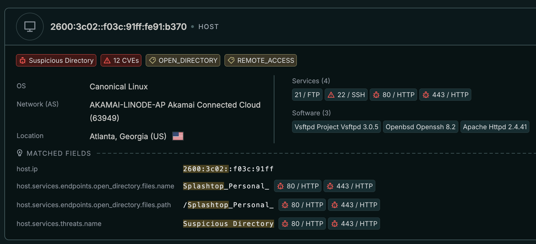Click the Matched Fields lightbulb icon

click(x=20, y=153)
